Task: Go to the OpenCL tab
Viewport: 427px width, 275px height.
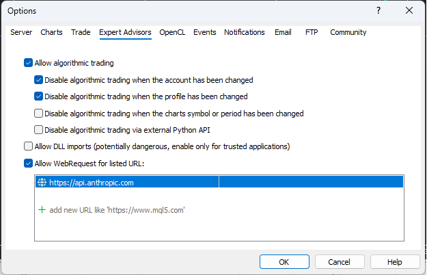Action: (172, 32)
